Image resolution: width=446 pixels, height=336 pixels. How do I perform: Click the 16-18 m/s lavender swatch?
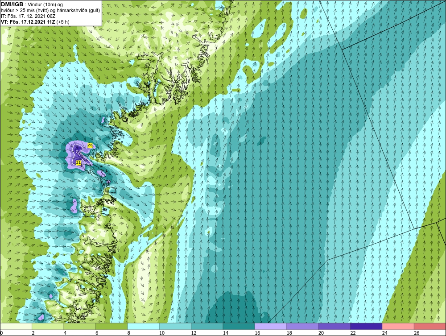[271, 326]
